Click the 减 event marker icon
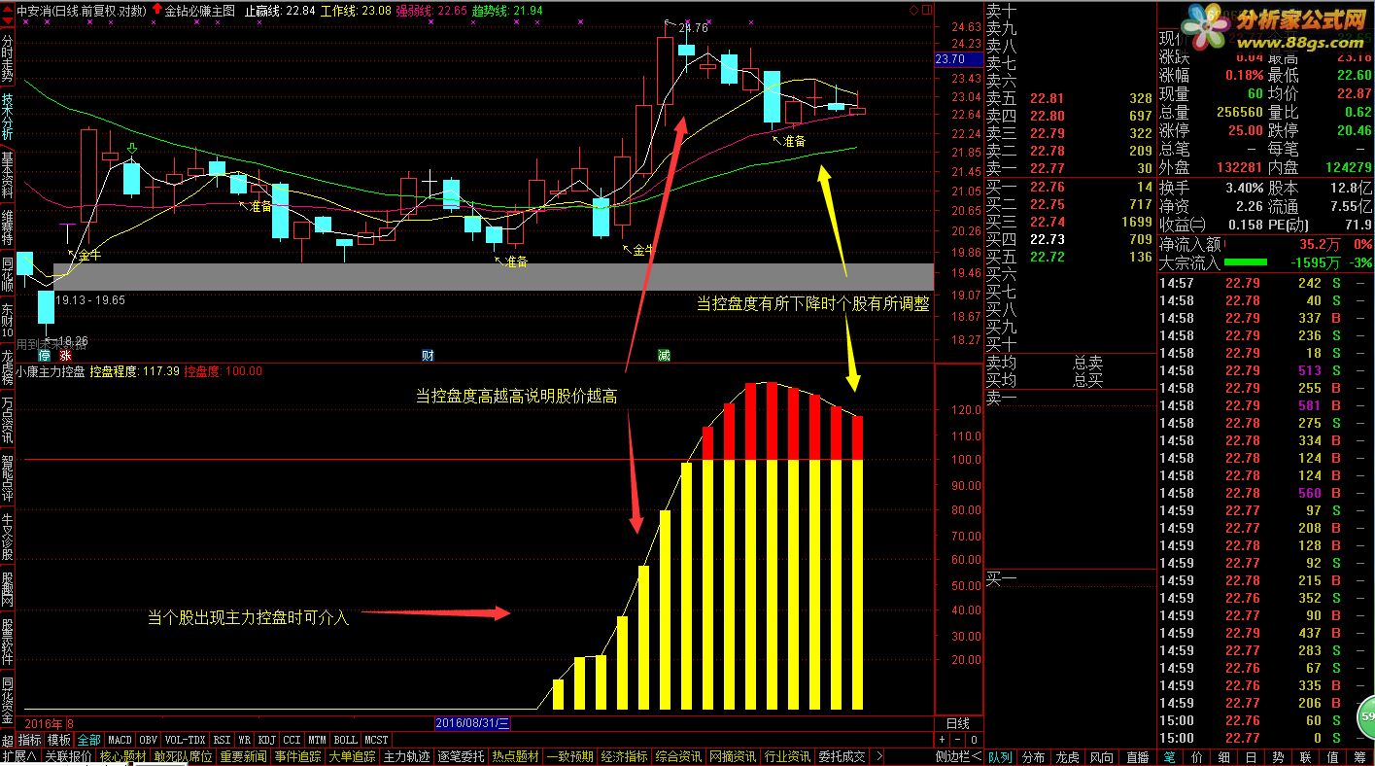This screenshot has width=1375, height=766. (664, 356)
